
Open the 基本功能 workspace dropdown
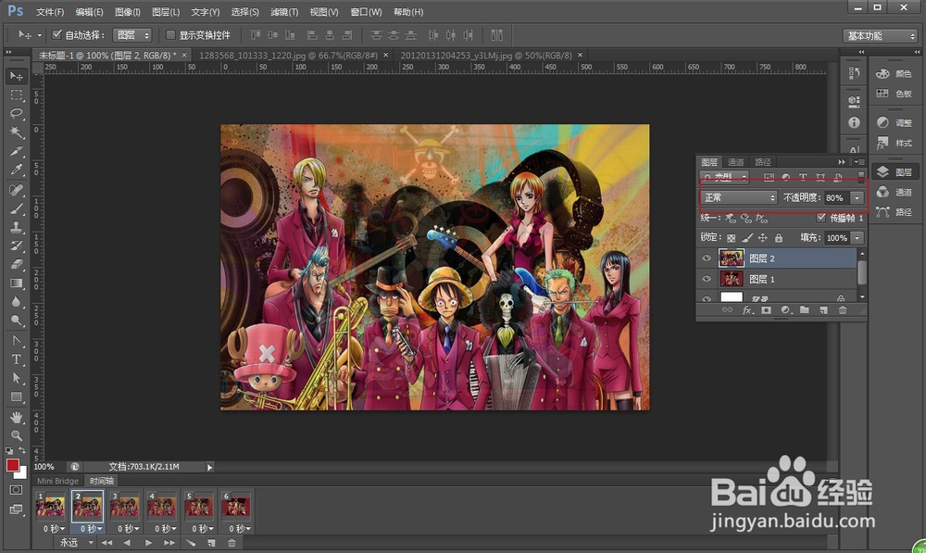click(880, 36)
